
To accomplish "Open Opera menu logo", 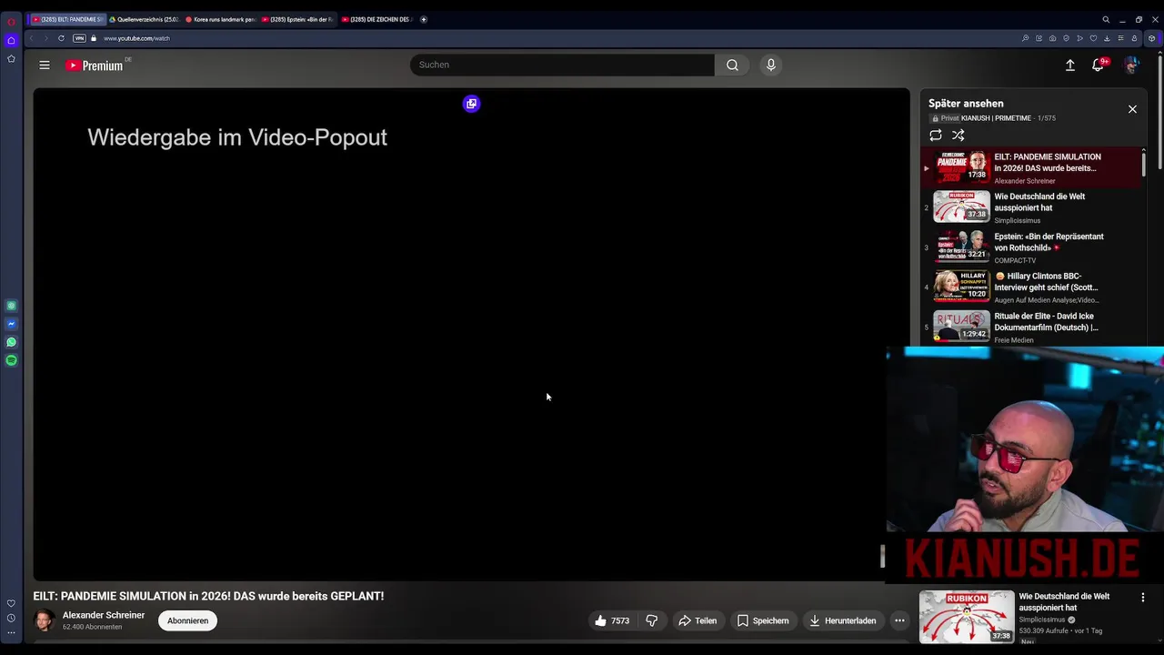I will 11,22.
